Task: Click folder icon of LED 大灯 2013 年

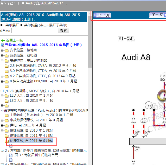Action: [7, 101]
